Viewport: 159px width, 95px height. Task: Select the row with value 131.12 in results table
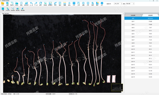142,68
